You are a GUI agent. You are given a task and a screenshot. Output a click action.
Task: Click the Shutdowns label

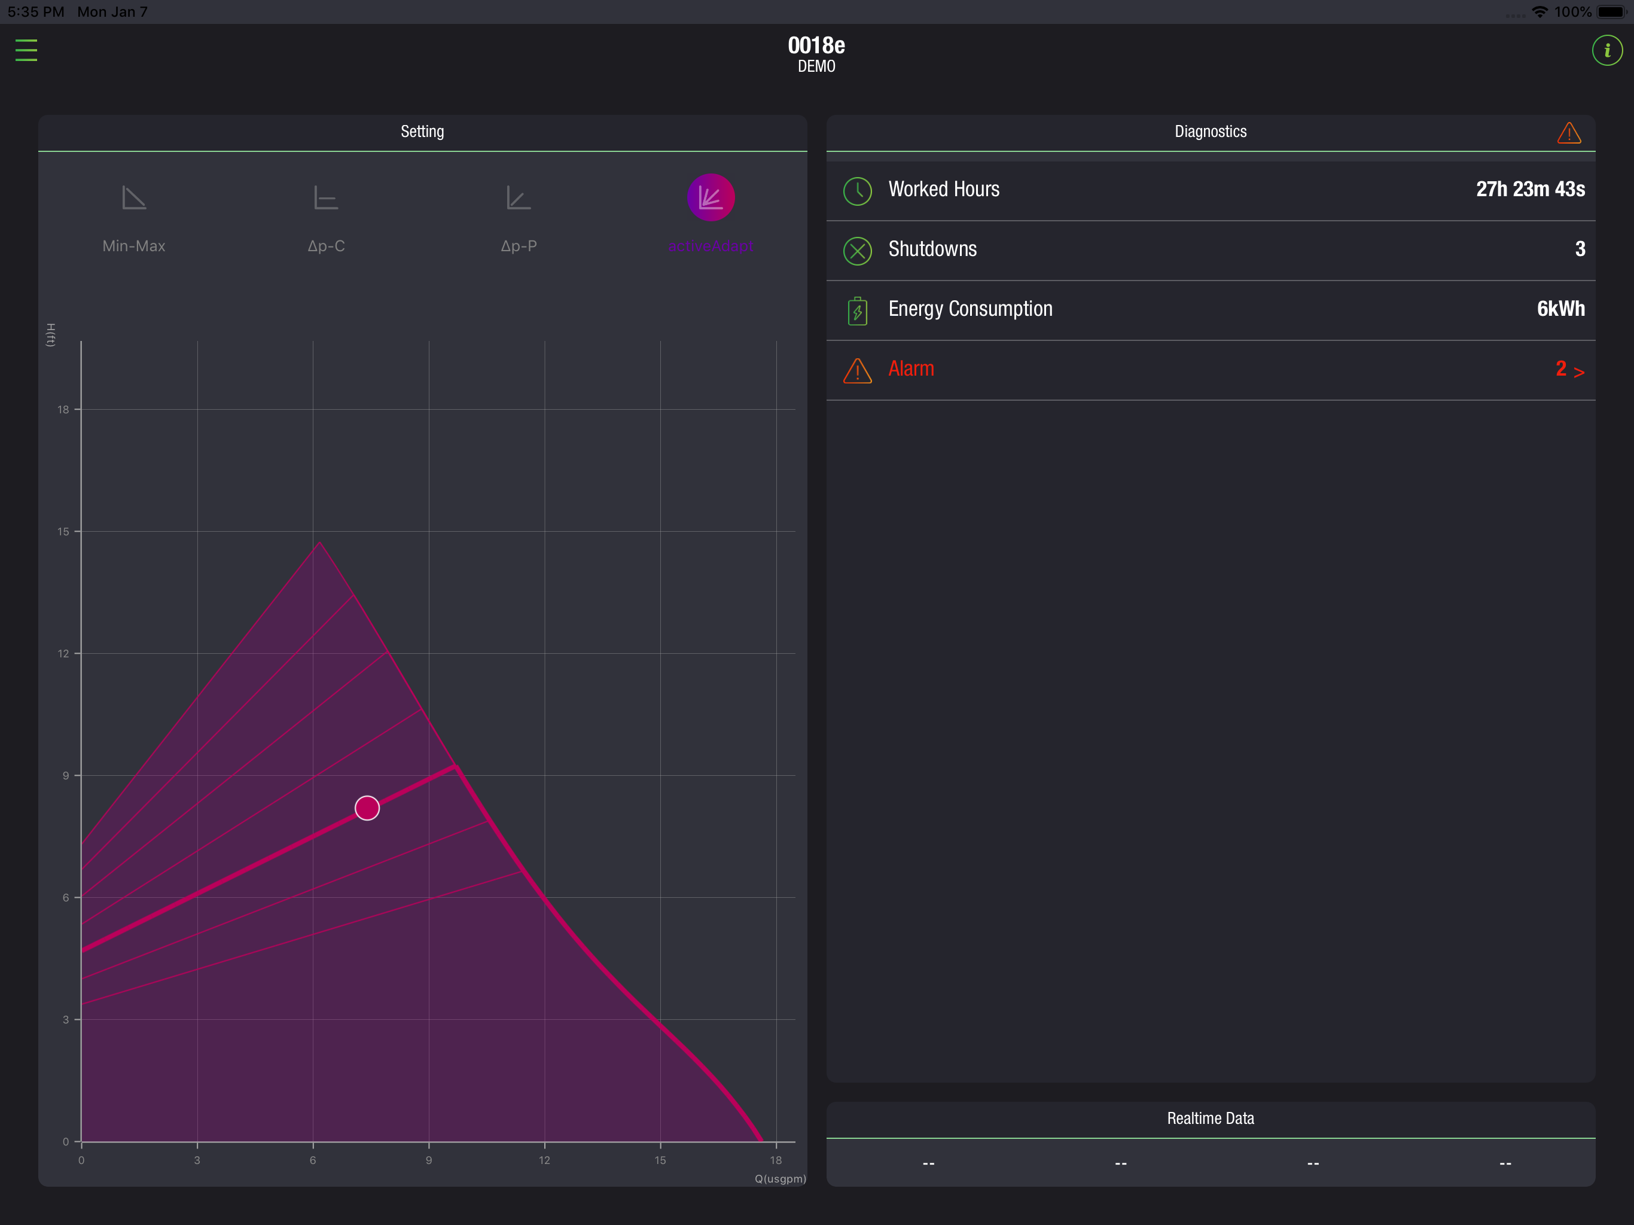[x=932, y=249]
